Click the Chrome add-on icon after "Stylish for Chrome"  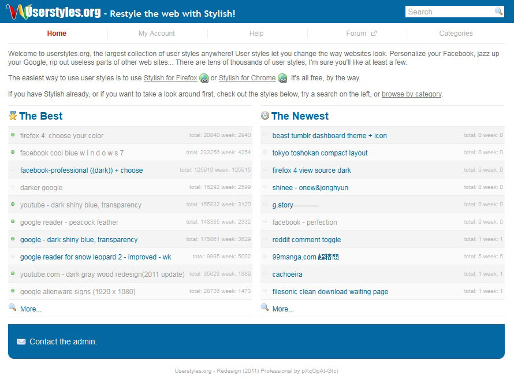tap(282, 78)
